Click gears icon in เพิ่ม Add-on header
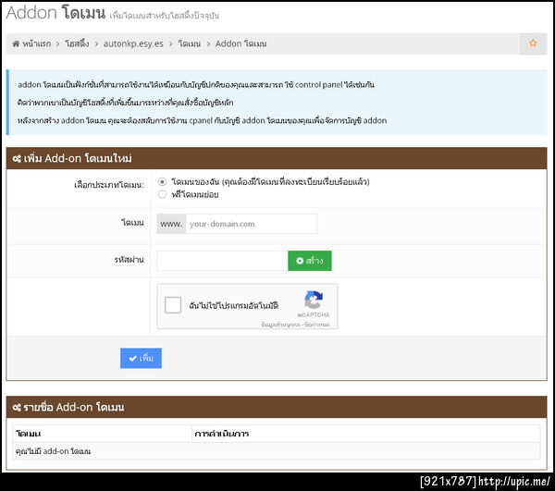The image size is (555, 491). (x=17, y=159)
